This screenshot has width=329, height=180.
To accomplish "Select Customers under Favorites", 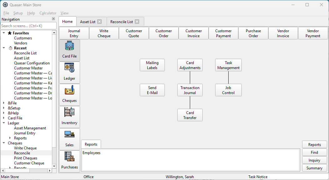I will tap(23, 38).
